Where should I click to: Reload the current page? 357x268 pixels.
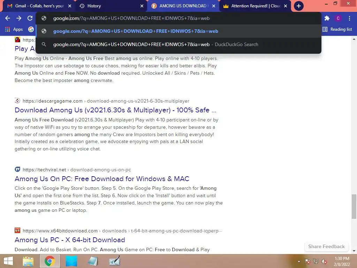pyautogui.click(x=30, y=18)
